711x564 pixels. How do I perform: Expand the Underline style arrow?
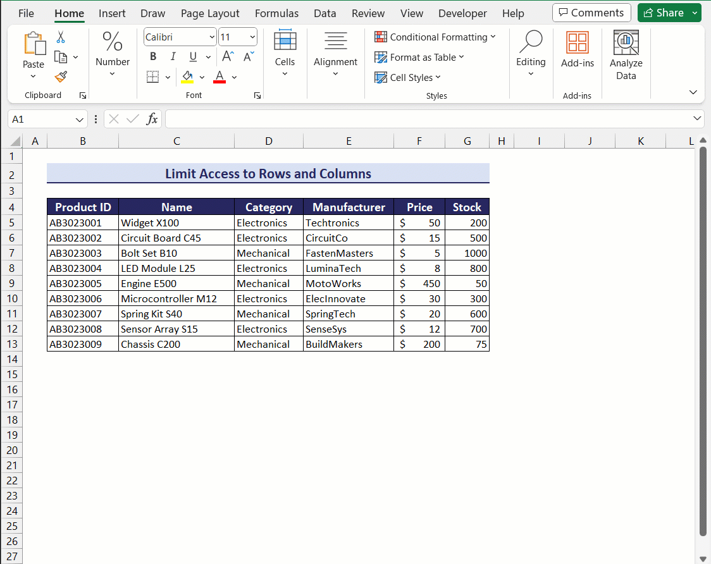pyautogui.click(x=208, y=57)
